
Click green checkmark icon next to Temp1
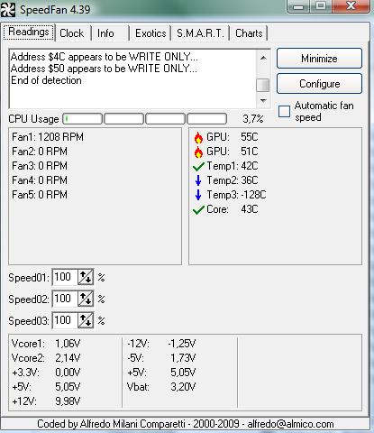[198, 166]
